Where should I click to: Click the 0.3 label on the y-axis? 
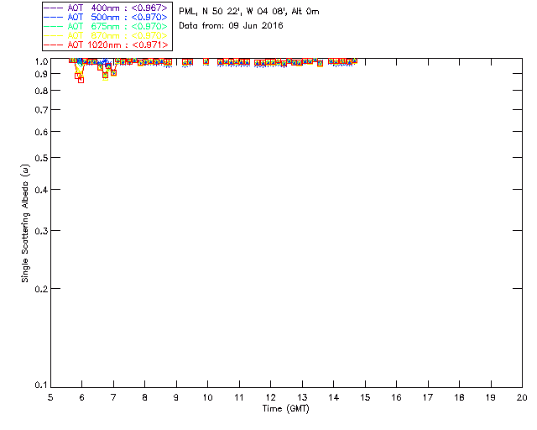click(x=41, y=231)
